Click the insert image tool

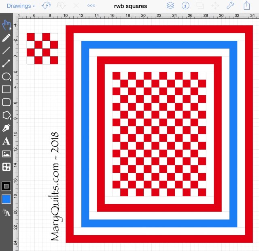pos(6,154)
